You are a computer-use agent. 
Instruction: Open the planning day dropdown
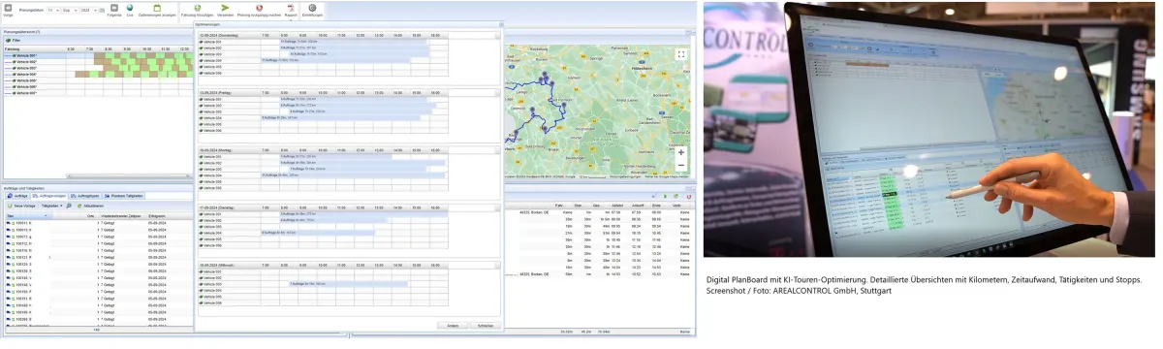click(x=57, y=11)
